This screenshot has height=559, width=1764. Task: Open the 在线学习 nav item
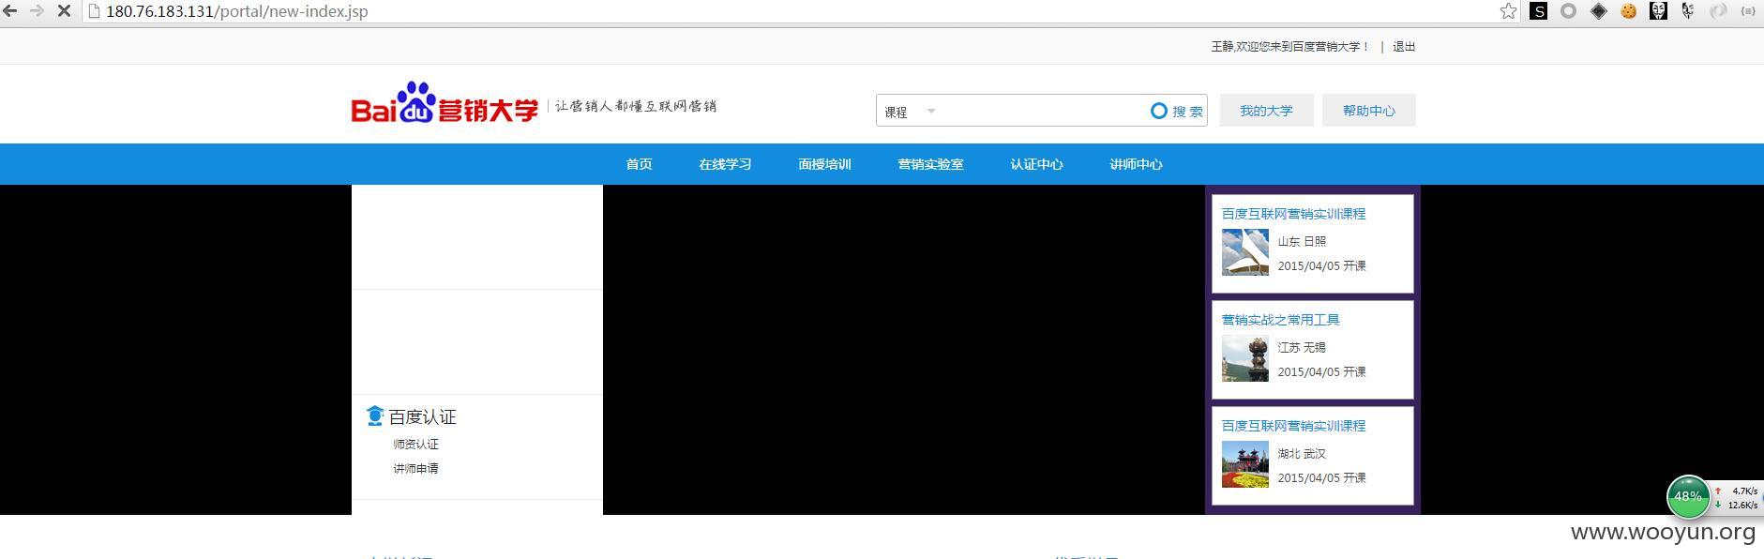pos(725,164)
